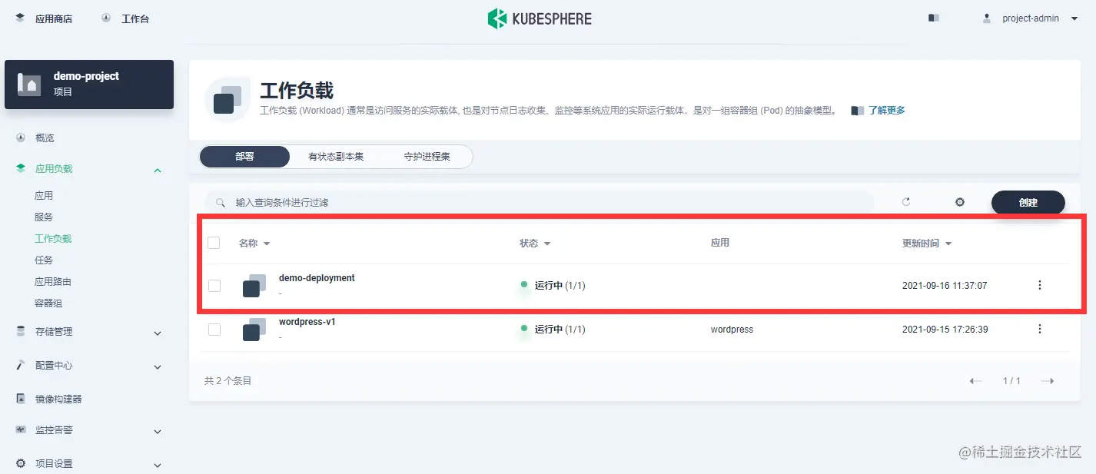
Task: Open the wordpress-v1 workload link
Action: pos(307,322)
